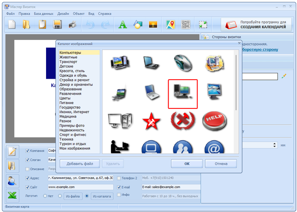Screen dimensions: 297x212
Task: Open the База данных menu
Action: pyautogui.click(x=43, y=14)
